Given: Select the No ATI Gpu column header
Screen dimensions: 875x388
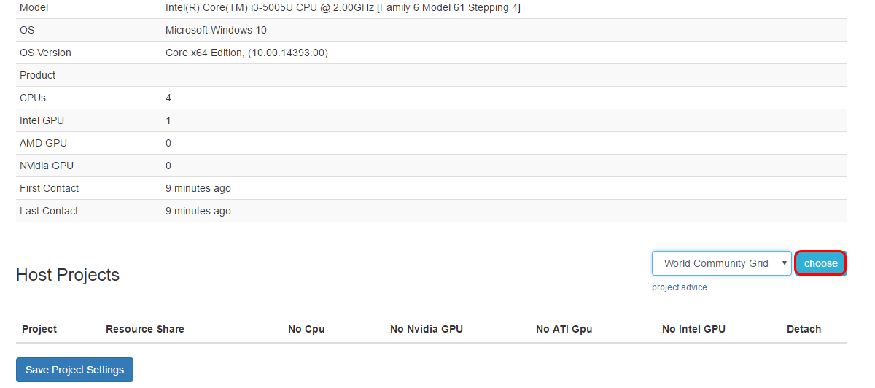Looking at the screenshot, I should pyautogui.click(x=564, y=329).
